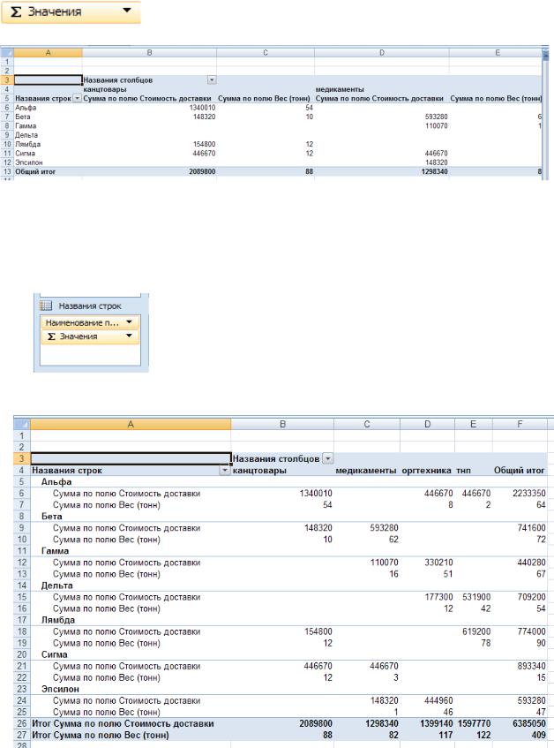Click Эпсилон group row in lower sheet
The image size is (554, 748).
(x=60, y=690)
